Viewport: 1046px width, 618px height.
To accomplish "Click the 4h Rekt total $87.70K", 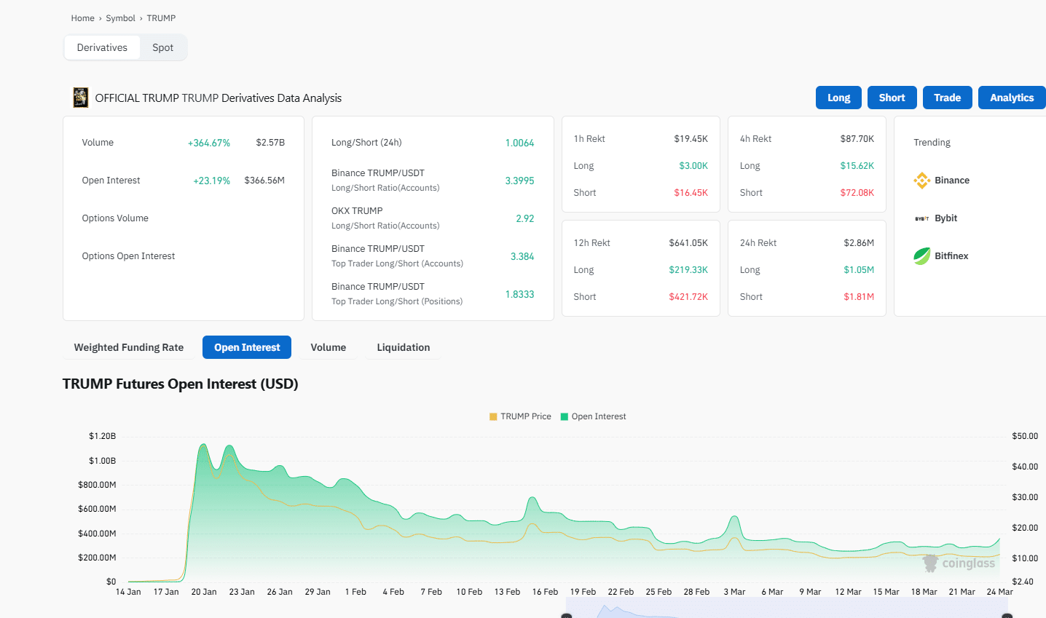I will pos(857,139).
